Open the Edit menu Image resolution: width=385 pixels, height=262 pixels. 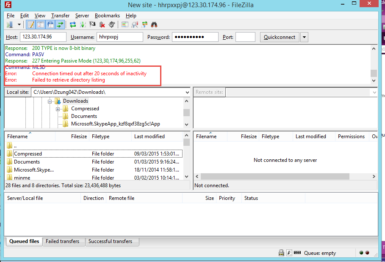24,16
